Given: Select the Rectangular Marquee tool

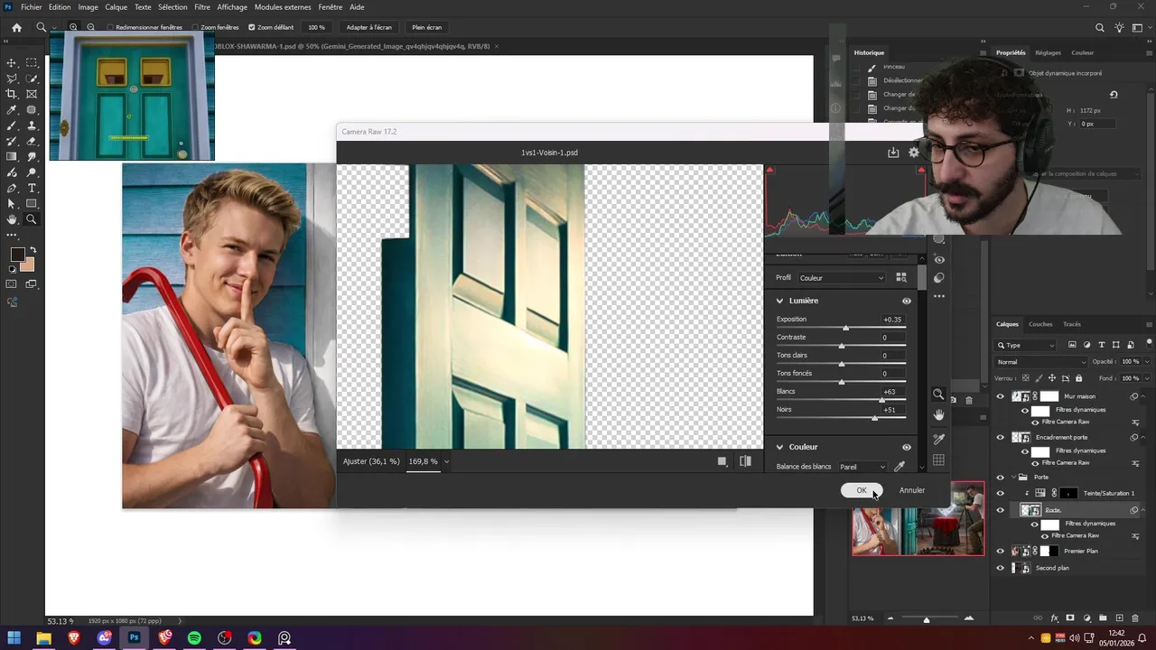Looking at the screenshot, I should point(32,63).
